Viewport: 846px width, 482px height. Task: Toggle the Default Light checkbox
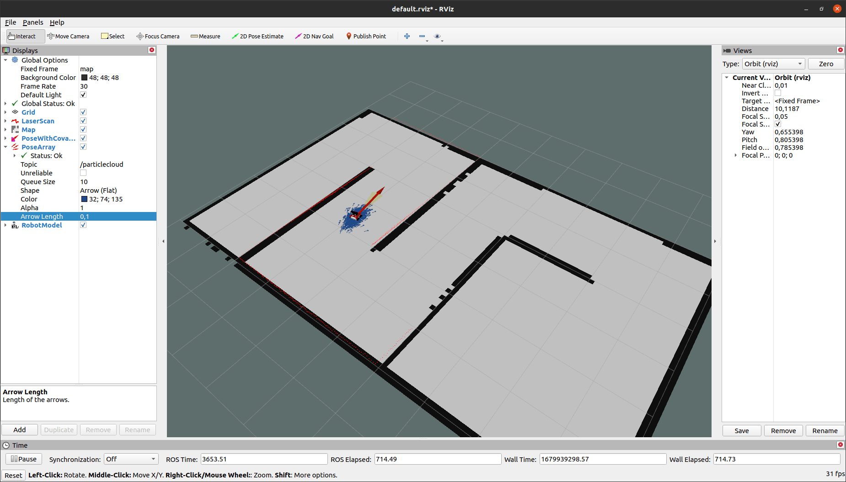[83, 95]
